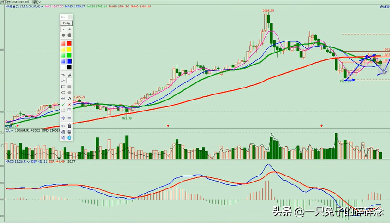Pick the translucent red highlighter color
Image resolution: width=390 pixels, height=223 pixels.
pyautogui.click(x=64, y=43)
